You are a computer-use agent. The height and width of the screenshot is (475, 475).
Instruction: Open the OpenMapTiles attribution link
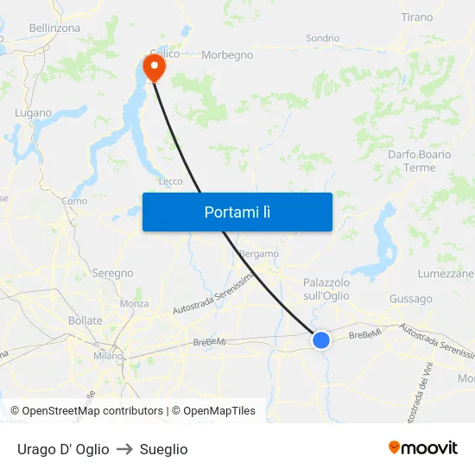pos(213,411)
